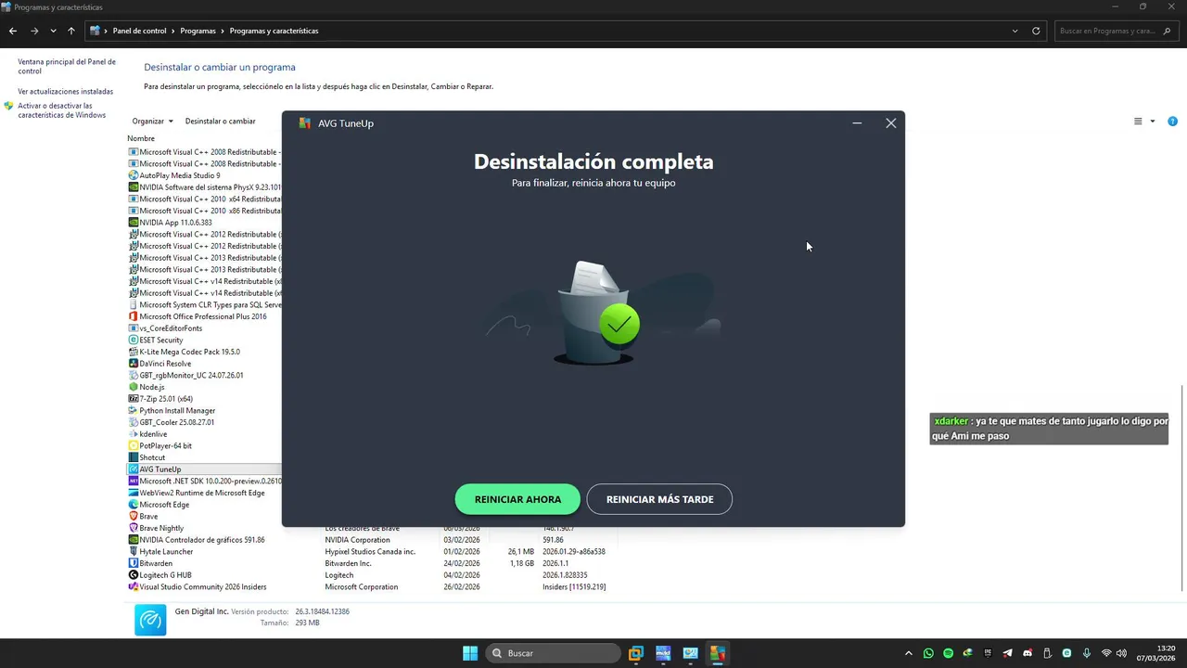
Task: Open Activar o desactivar características de Windows
Action: pos(61,110)
